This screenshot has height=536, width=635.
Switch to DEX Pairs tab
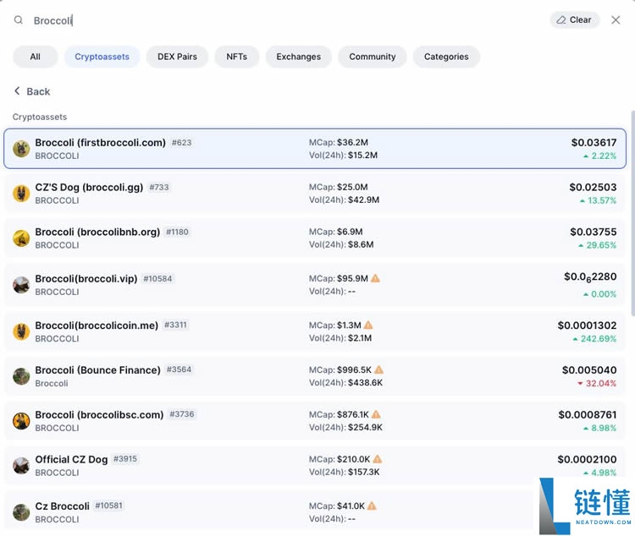pos(178,57)
